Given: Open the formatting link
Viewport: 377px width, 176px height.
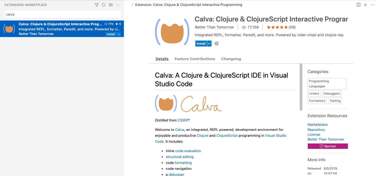Looking at the screenshot, I should (x=183, y=163).
